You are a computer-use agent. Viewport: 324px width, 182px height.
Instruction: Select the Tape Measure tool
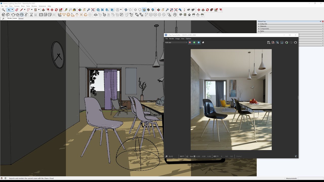tap(66, 10)
